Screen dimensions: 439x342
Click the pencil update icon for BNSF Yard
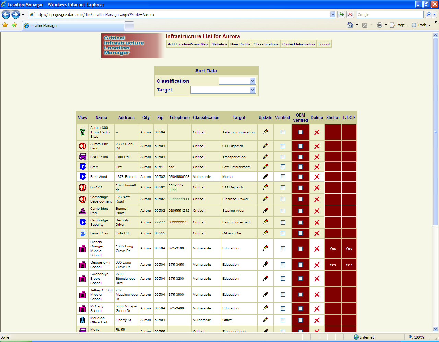click(x=265, y=157)
